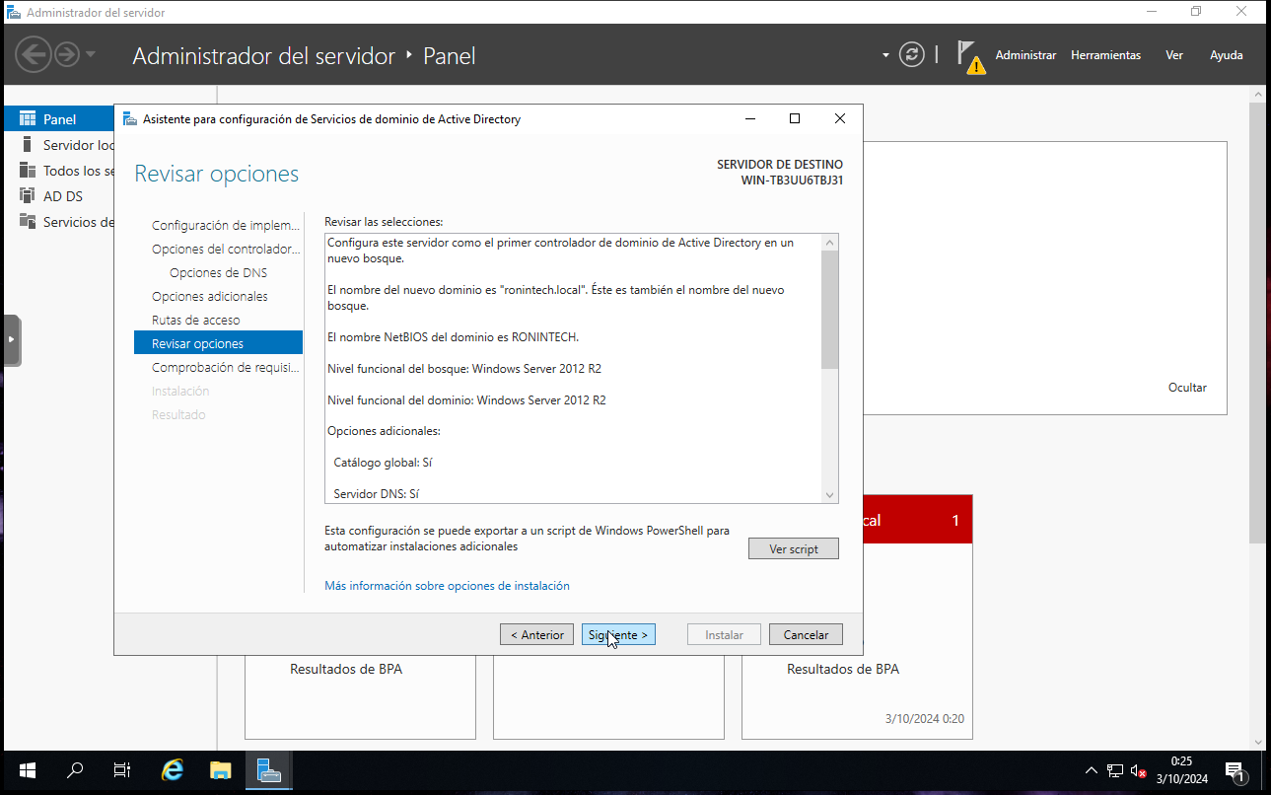This screenshot has height=795, width=1271.
Task: Click the Cancelar button in the wizard
Action: 806,635
